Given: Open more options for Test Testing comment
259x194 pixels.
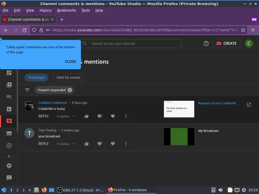Looking at the screenshot, I should (x=126, y=144).
